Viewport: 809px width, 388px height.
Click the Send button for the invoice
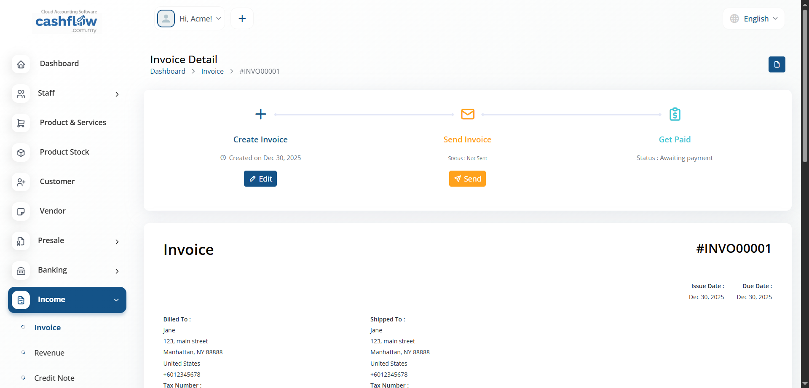click(467, 179)
